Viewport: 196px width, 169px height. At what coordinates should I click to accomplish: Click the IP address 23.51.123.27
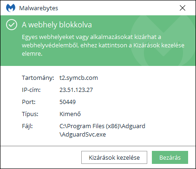76,90
